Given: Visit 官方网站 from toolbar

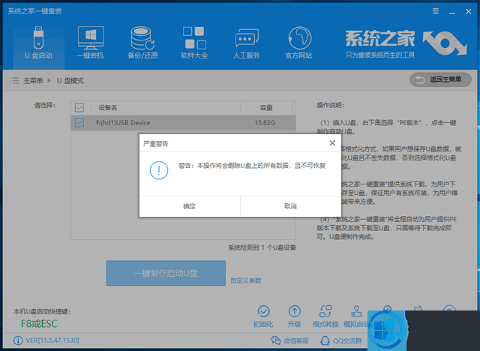Looking at the screenshot, I should (x=298, y=43).
